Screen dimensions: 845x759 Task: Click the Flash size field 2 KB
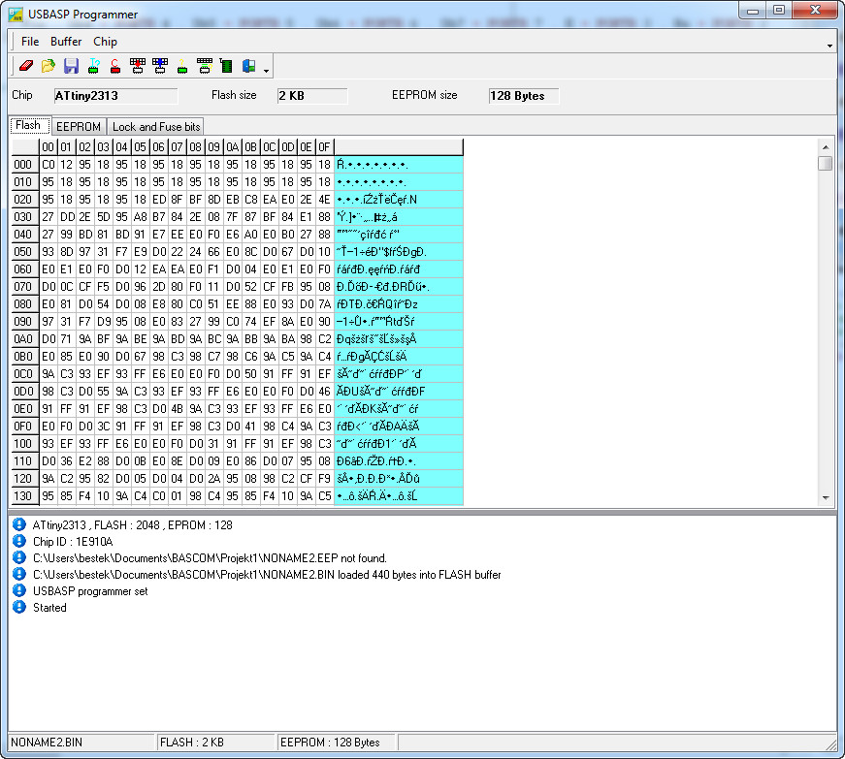point(312,96)
